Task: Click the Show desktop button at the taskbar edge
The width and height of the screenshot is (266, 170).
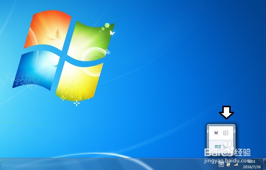Action: click(265, 164)
